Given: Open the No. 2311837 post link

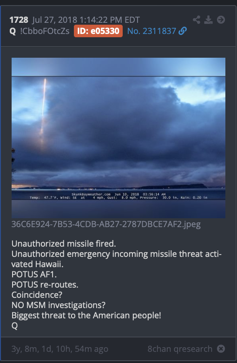Looking at the screenshot, I should click(x=151, y=31).
